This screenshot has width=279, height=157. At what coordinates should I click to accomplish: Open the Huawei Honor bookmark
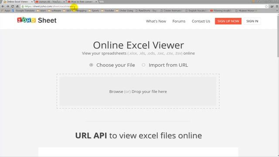246,10
